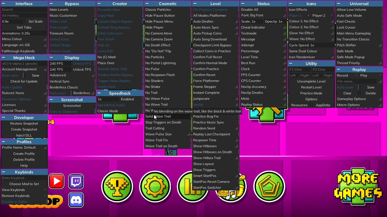The width and height of the screenshot is (387, 217).
Task: Collapse the Cosmetic panel with its minus icon
Action: (147, 4)
